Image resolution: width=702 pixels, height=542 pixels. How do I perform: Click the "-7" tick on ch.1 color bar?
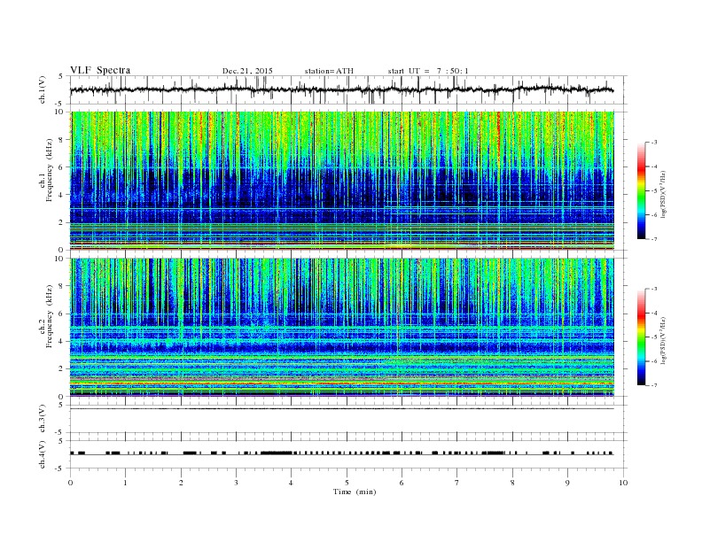pos(654,239)
